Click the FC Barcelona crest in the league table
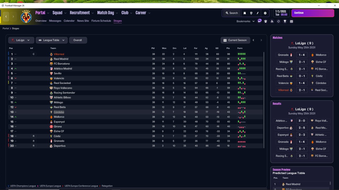The height and width of the screenshot is (190, 339). pyautogui.click(x=51, y=64)
